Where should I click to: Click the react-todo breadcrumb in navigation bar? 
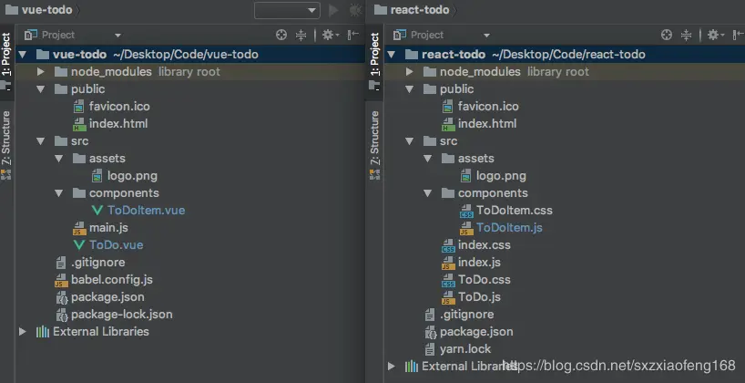412,10
